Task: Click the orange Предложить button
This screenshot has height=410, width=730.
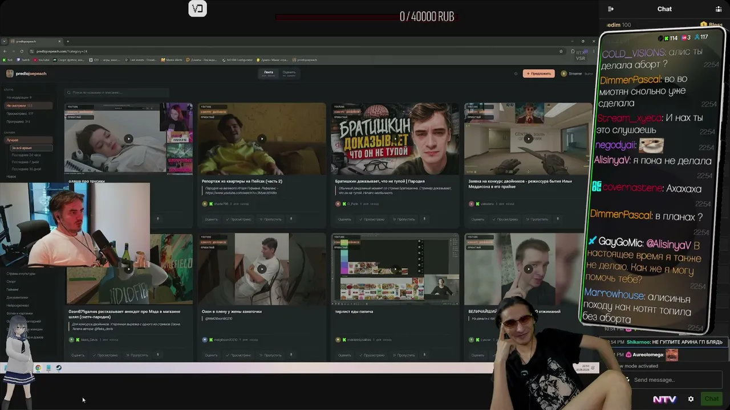Action: 538,73
